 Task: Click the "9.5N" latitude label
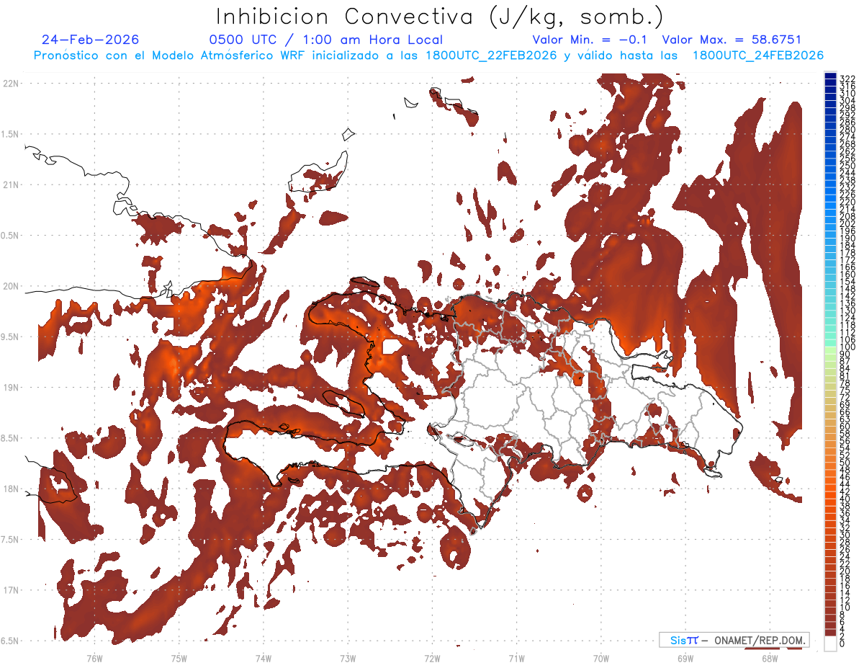[x=10, y=337]
